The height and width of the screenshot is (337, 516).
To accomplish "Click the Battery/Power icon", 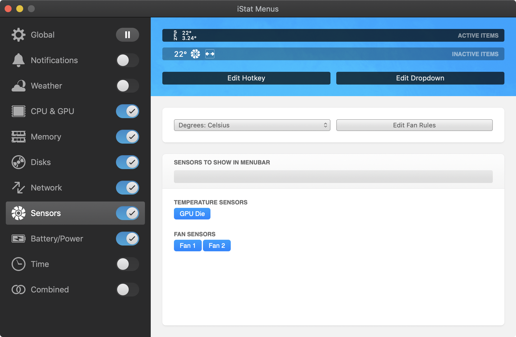I will click(x=19, y=239).
